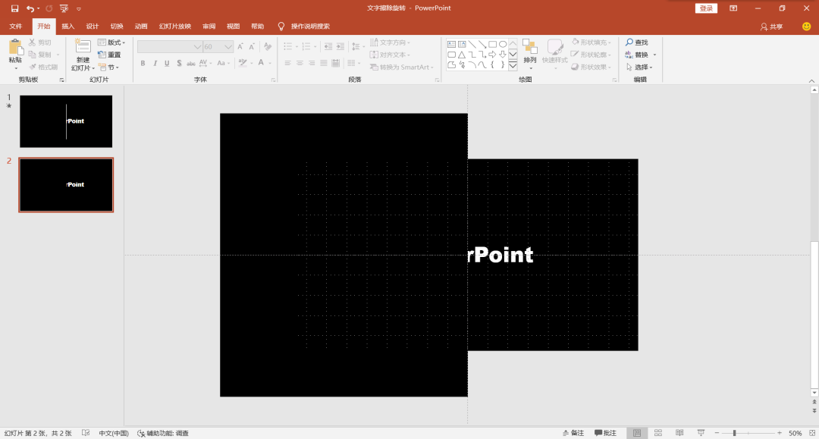
Task: Switch to the 动画 animations tab
Action: (141, 27)
